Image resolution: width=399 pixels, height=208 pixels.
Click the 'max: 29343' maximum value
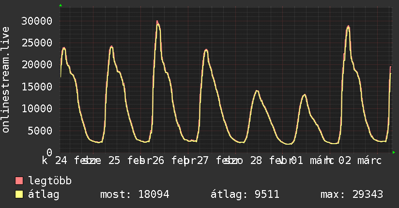click(x=352, y=194)
